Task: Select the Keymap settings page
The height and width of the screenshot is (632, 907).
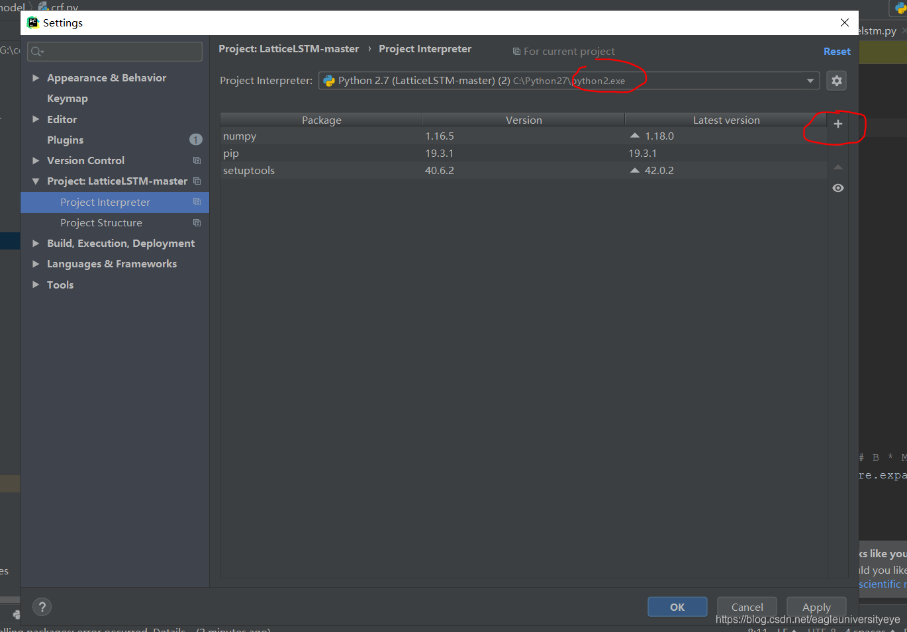Action: (x=68, y=99)
